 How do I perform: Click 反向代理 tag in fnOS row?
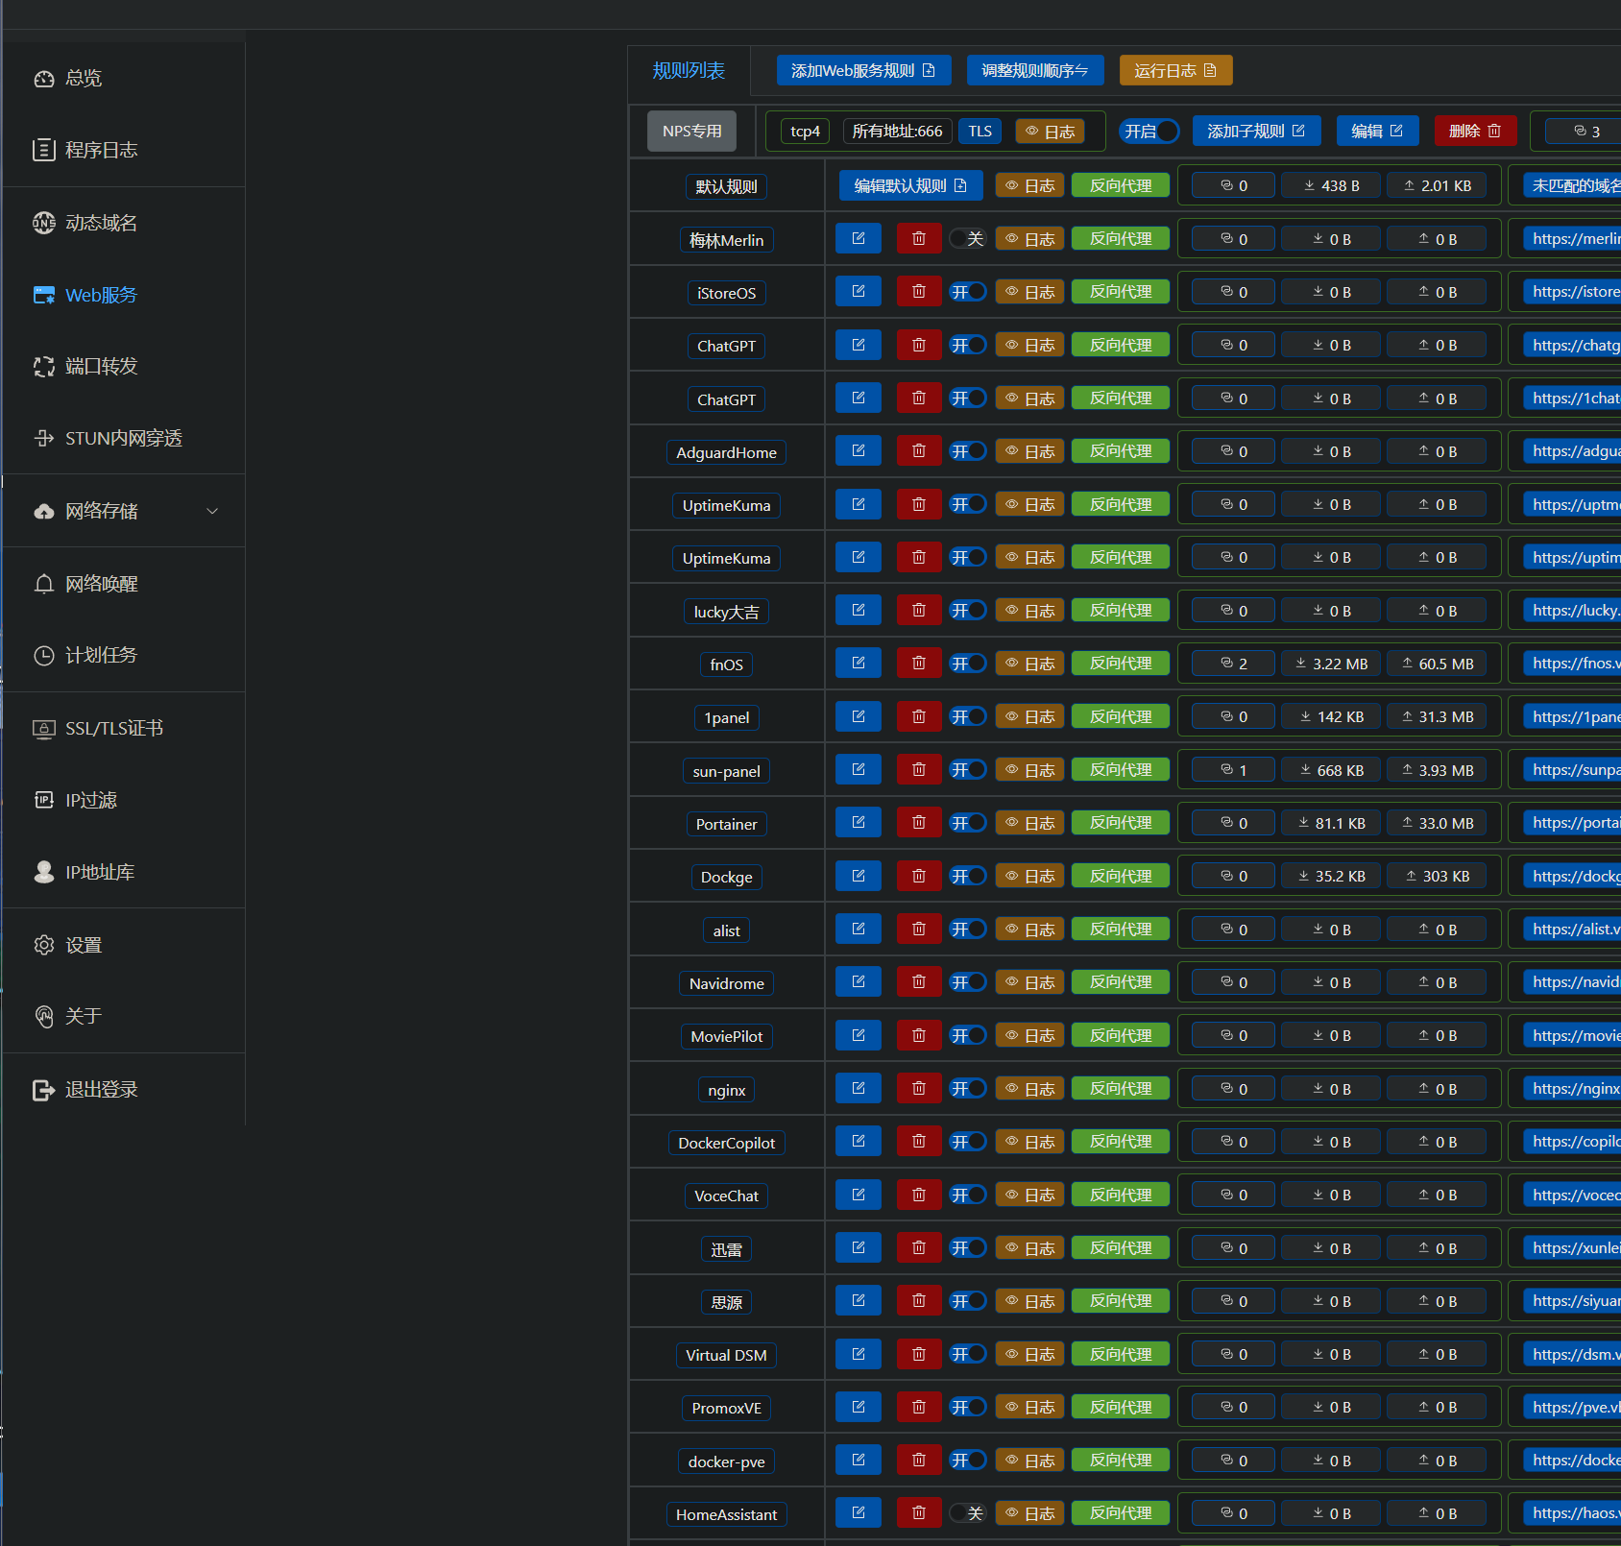click(x=1121, y=664)
